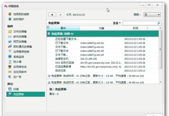Screen dimensions: 169x116
Task: Select the DNS 名称已变换 event row
Action: coord(103,63)
